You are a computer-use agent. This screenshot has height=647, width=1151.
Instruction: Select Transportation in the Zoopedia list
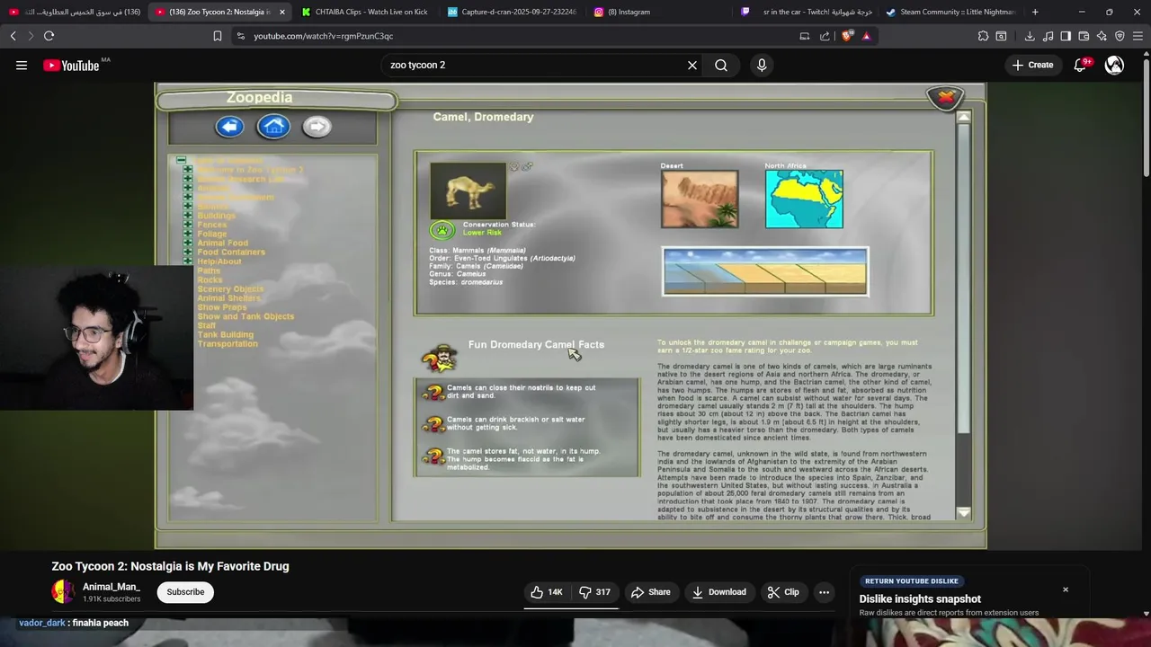click(x=228, y=343)
